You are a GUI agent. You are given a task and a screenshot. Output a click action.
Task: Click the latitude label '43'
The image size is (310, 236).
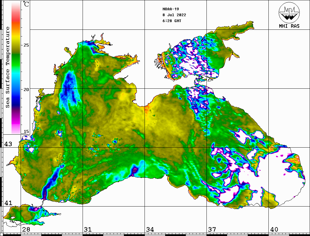8,144
